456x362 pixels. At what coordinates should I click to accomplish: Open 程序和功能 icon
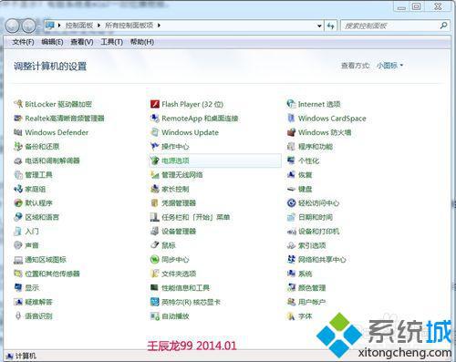[291, 147]
